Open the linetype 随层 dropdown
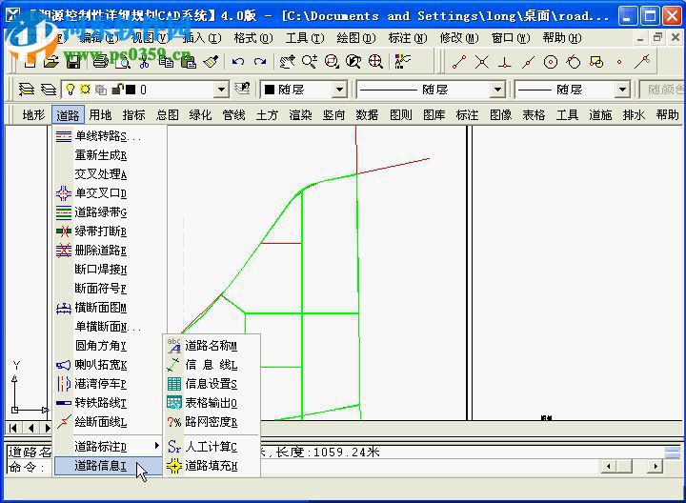The image size is (686, 503). (497, 91)
